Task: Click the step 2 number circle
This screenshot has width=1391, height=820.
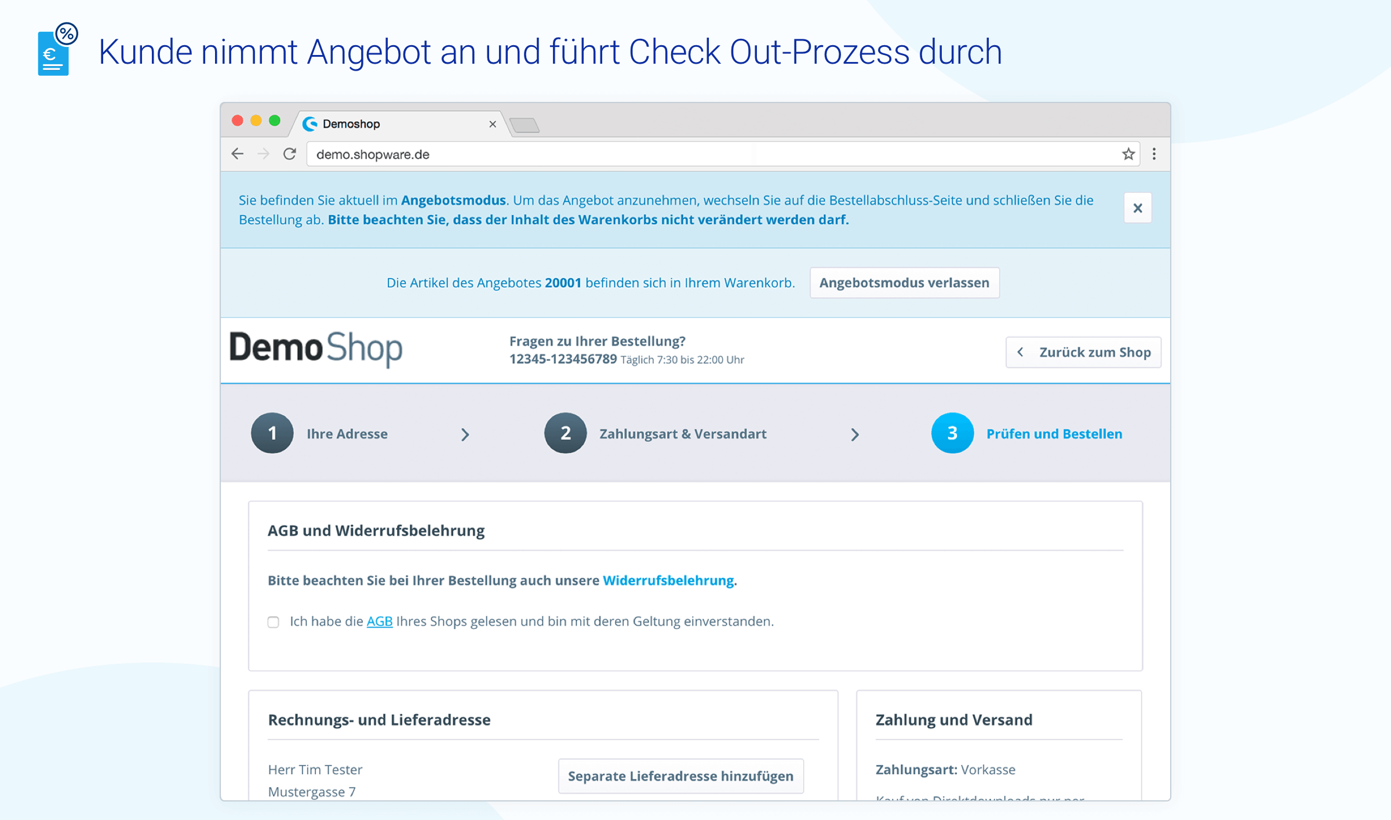Action: pos(566,433)
